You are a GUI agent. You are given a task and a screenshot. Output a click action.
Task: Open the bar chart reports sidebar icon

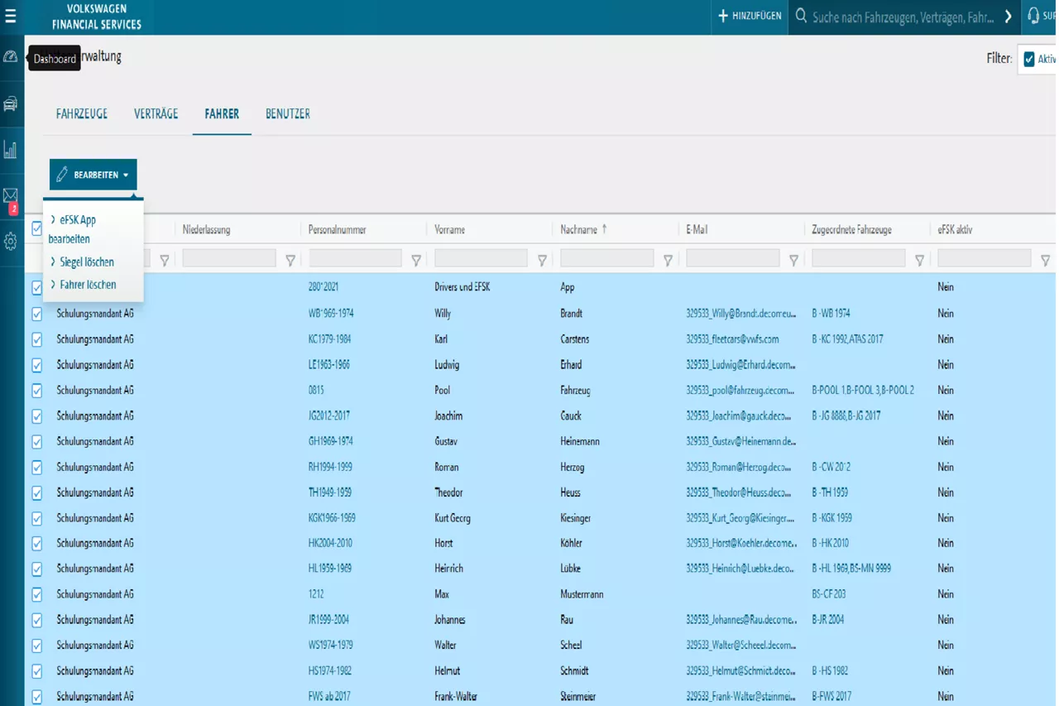tap(11, 150)
